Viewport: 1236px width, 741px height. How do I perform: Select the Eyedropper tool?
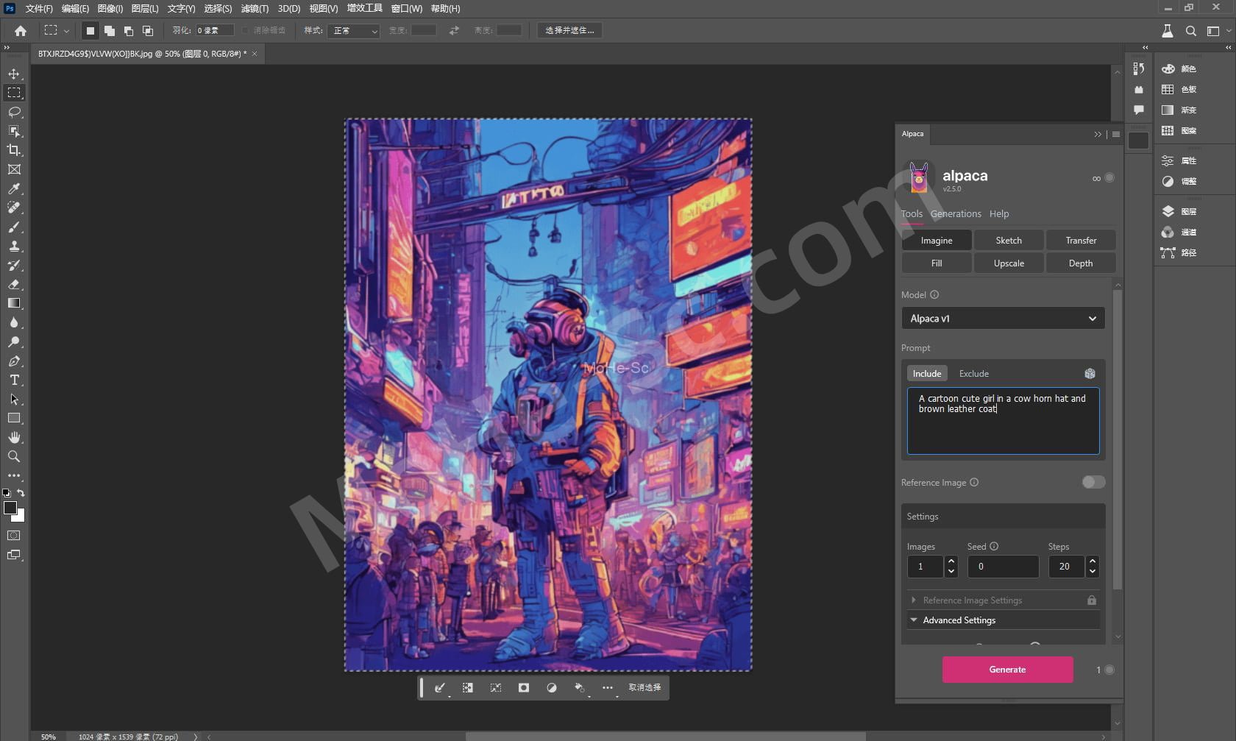point(14,189)
